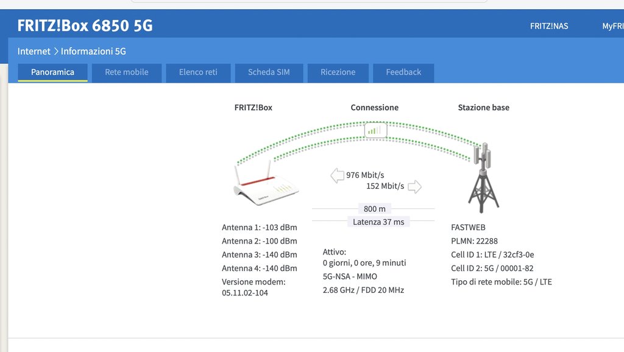Click the signal strength bars icon
The width and height of the screenshot is (624, 352).
pyautogui.click(x=375, y=130)
